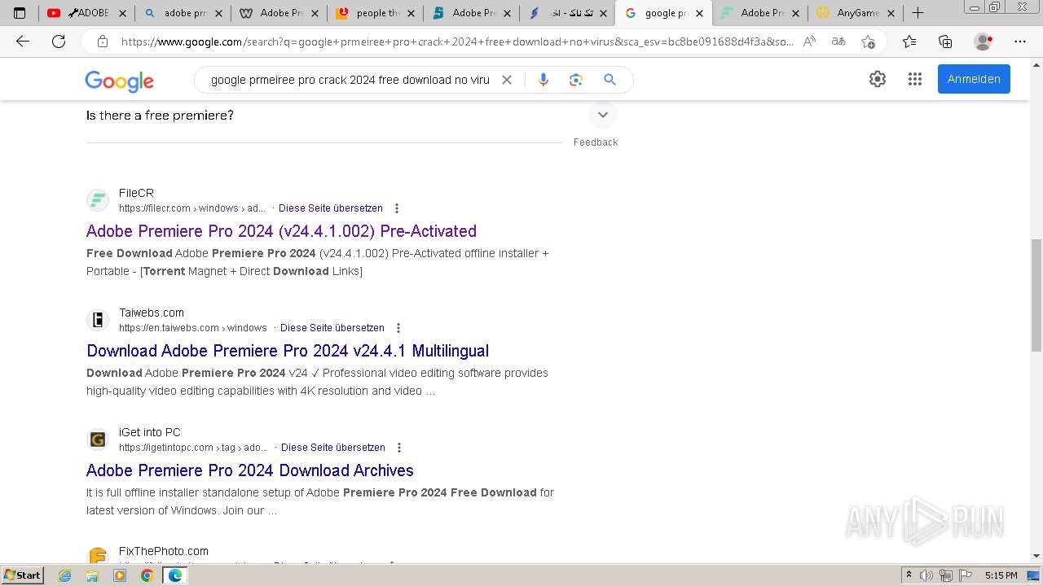This screenshot has height=586, width=1043.
Task: Switch to the Wikipedia Adobe Pr tab
Action: (279, 13)
